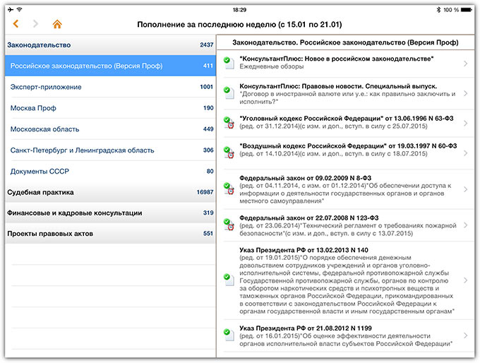Tap the subtitle Ежедневные обзоры
This screenshot has height=363, width=480.
coord(272,66)
